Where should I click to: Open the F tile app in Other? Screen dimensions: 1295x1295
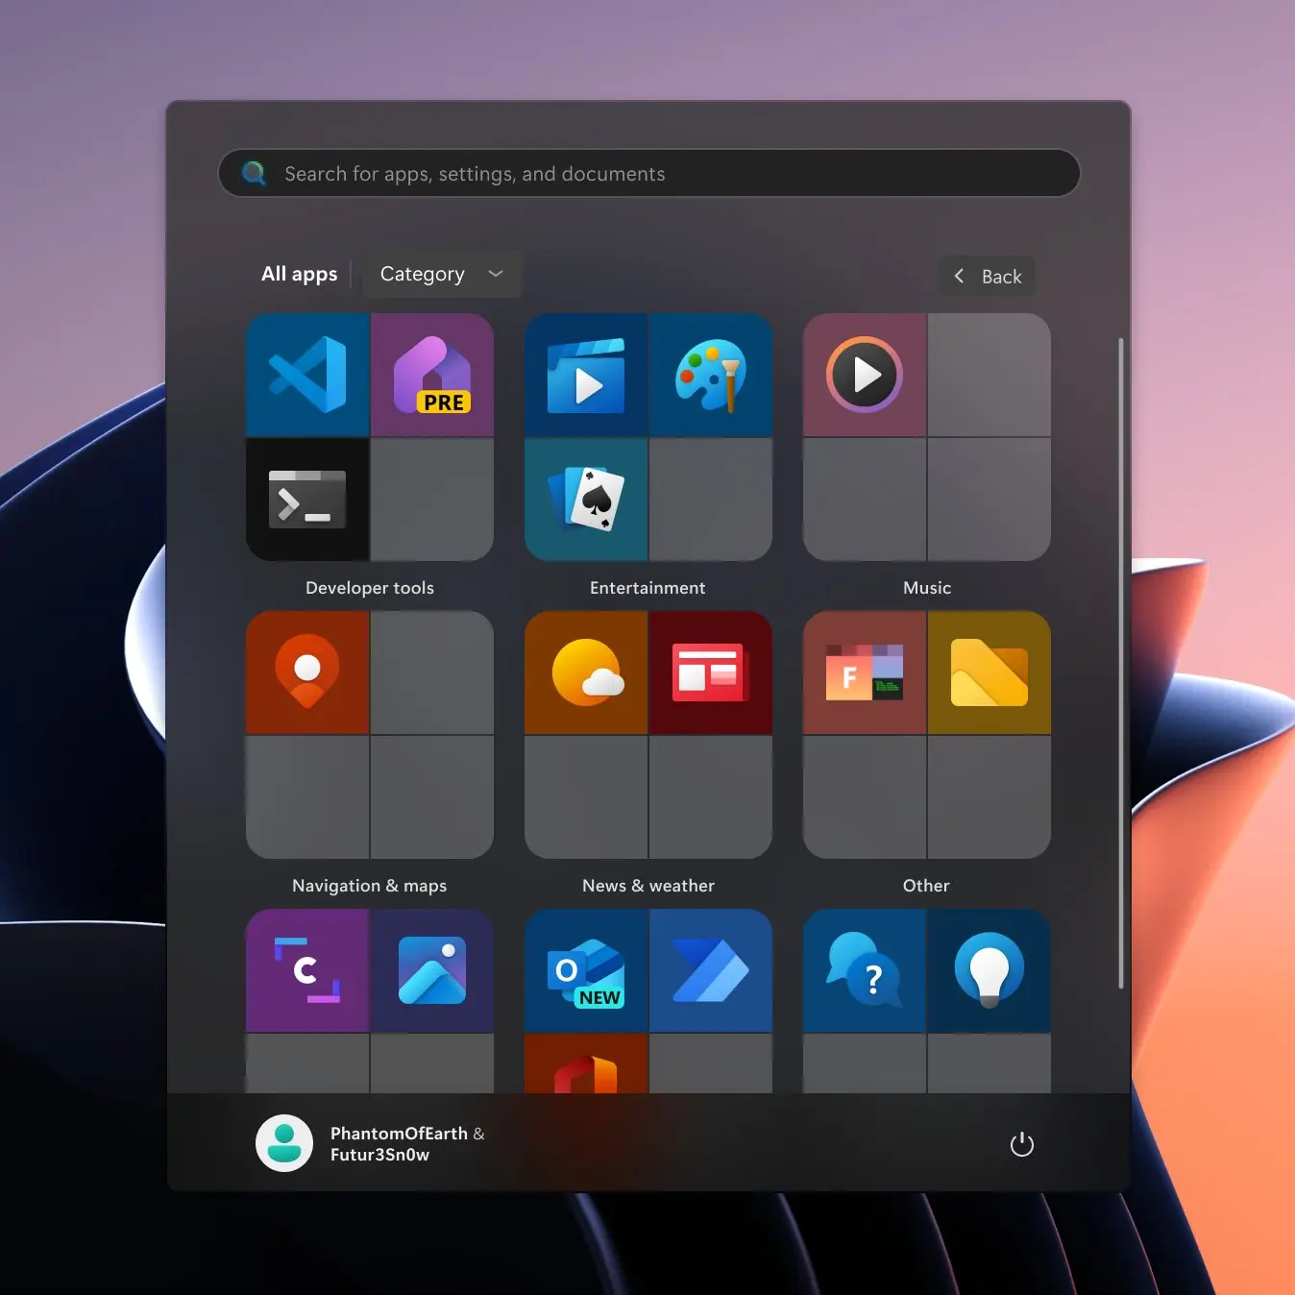click(865, 672)
